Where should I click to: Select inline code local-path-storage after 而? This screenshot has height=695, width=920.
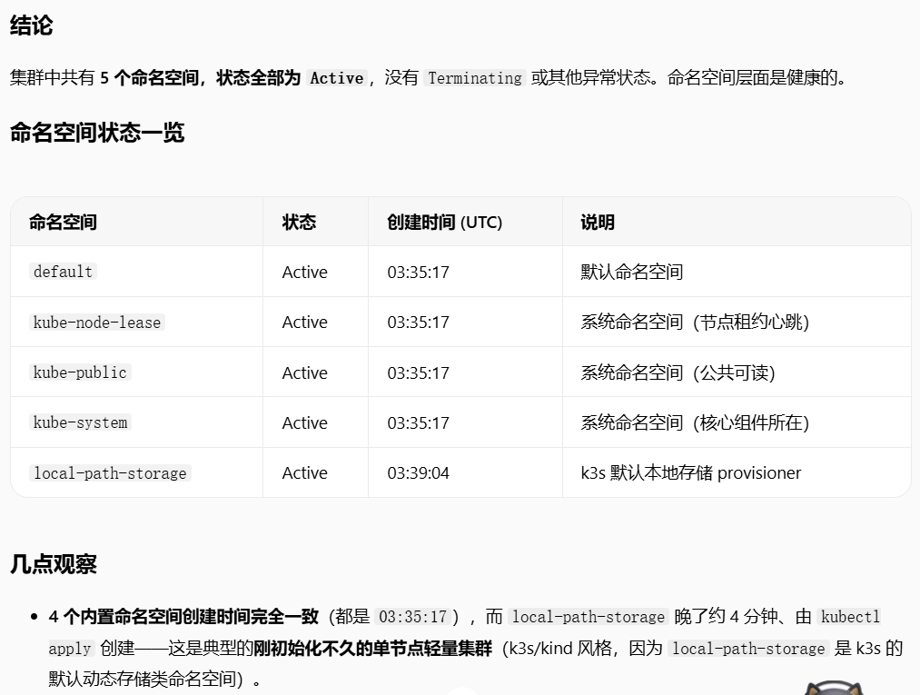[x=589, y=616]
